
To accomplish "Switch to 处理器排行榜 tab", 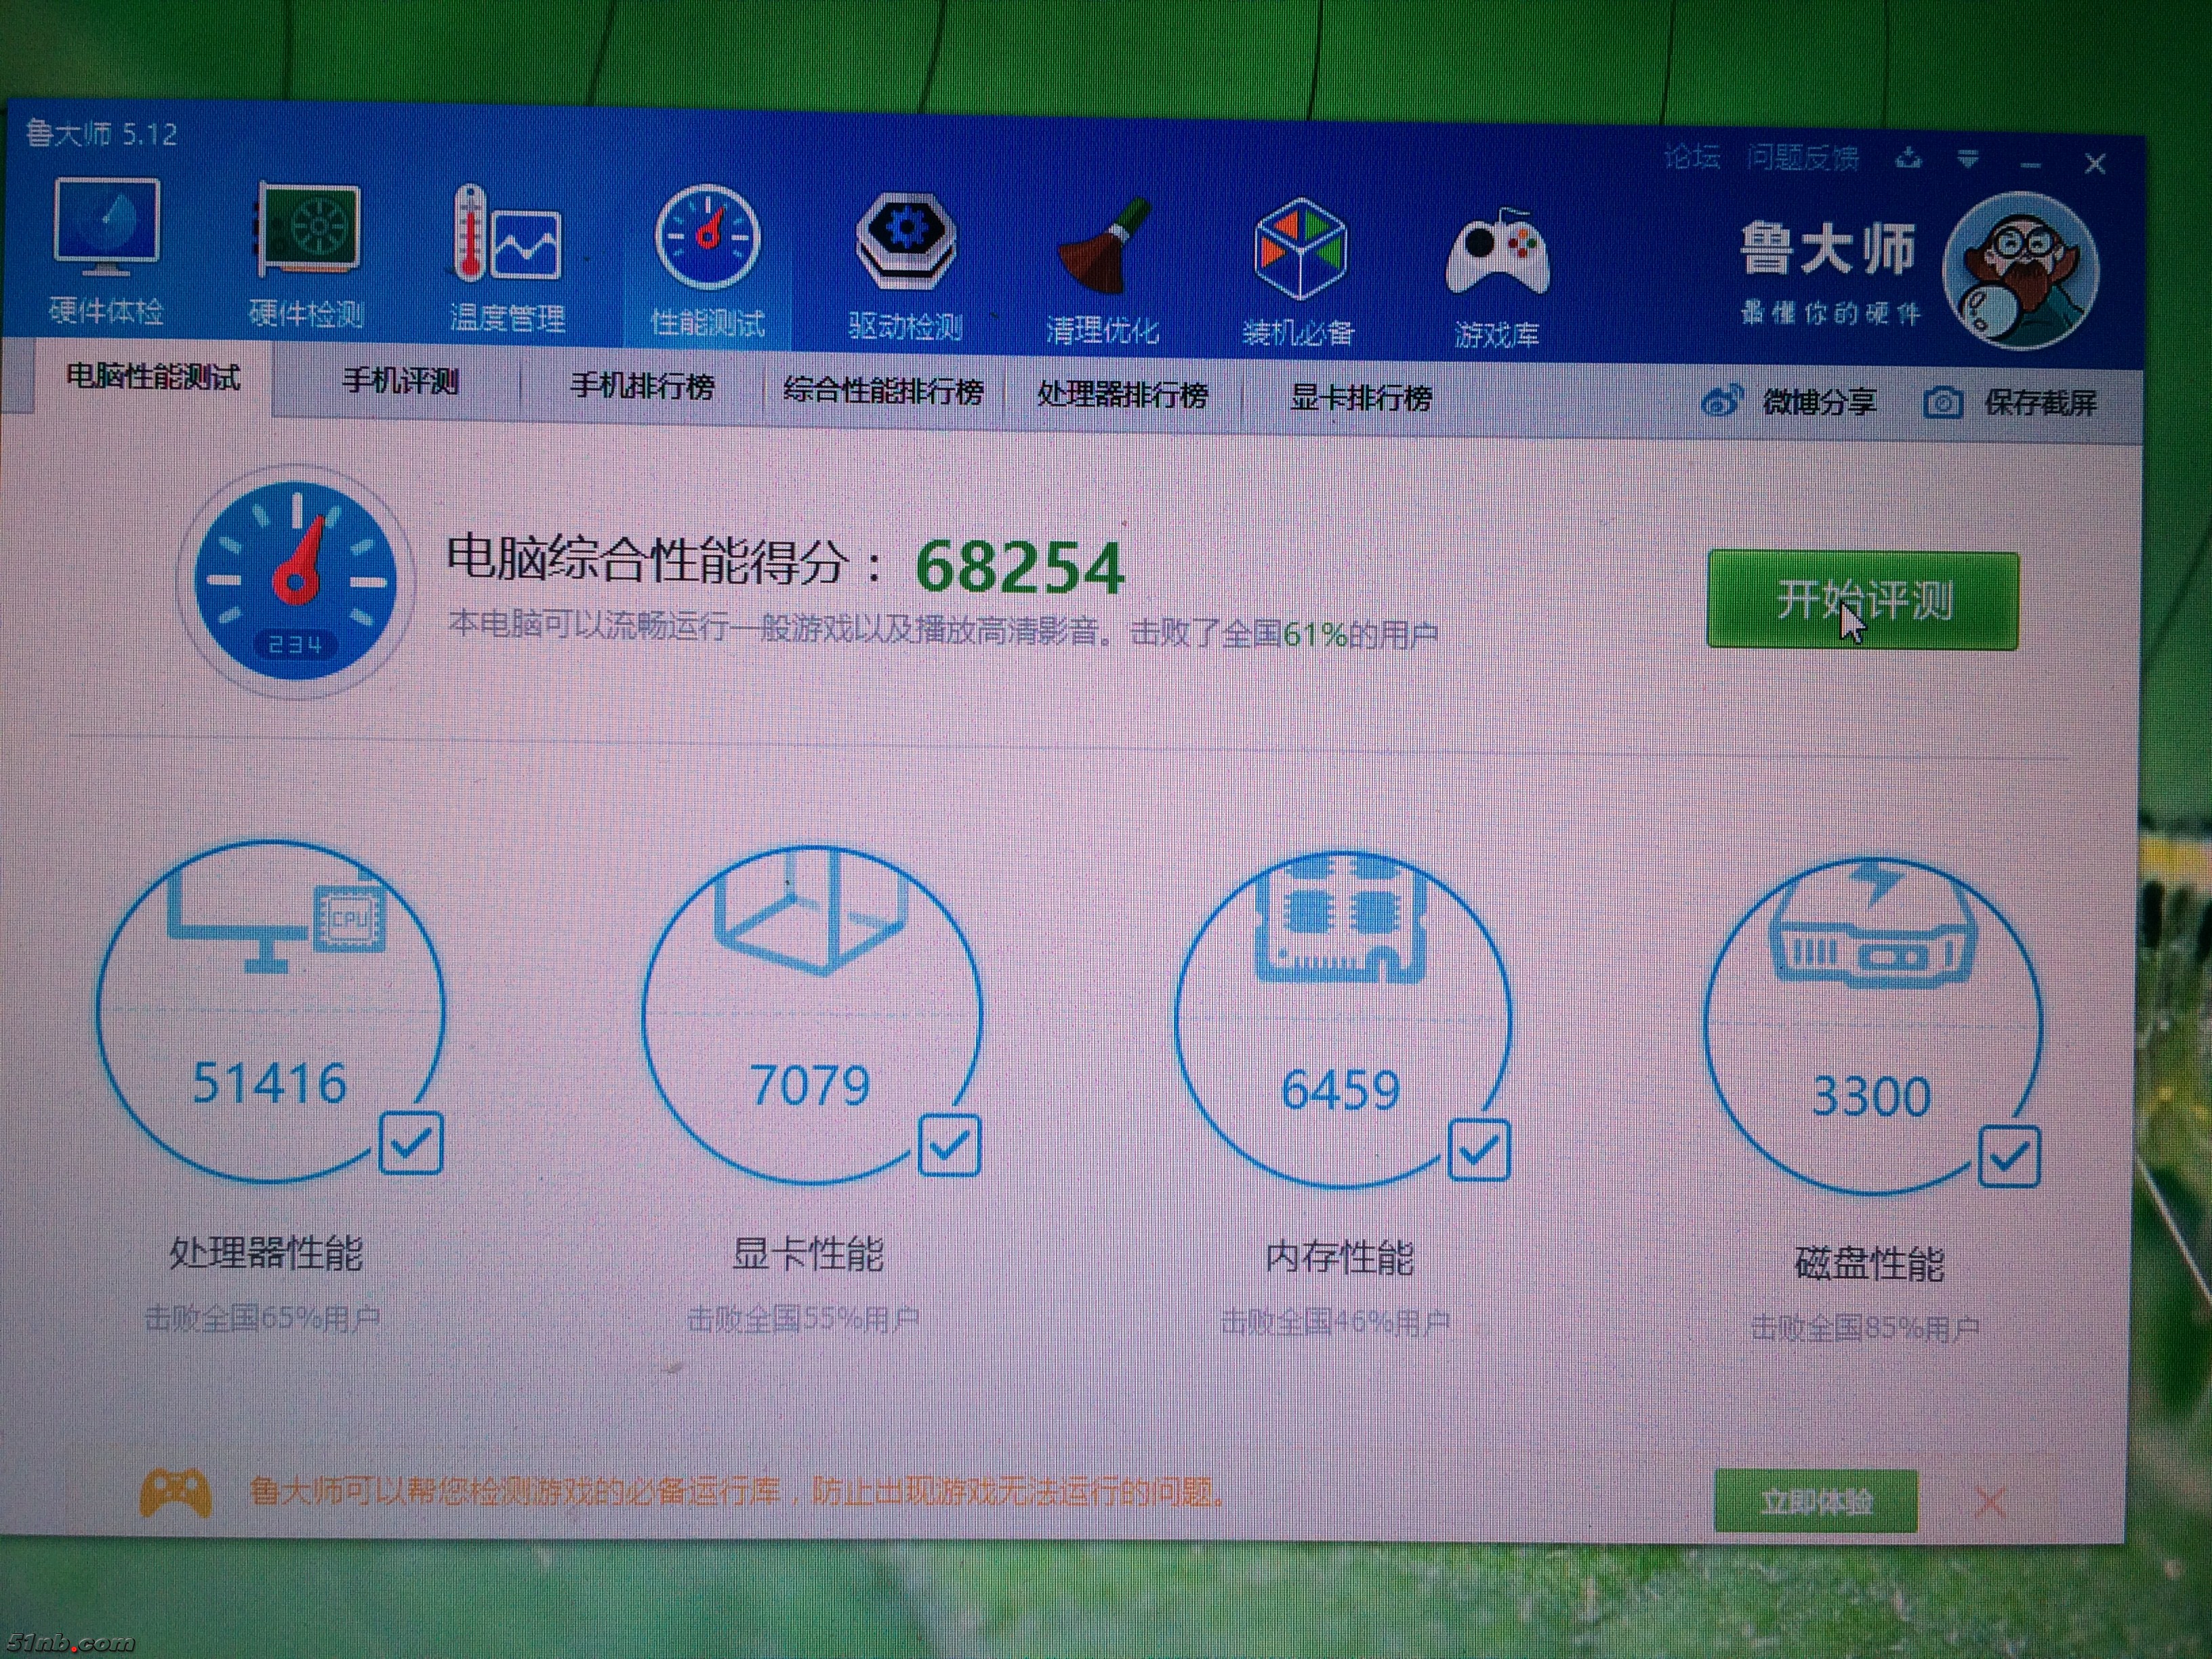I will tap(1122, 394).
